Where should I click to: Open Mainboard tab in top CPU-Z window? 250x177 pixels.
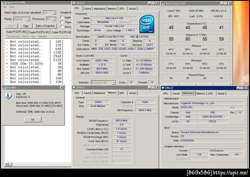(x=99, y=9)
